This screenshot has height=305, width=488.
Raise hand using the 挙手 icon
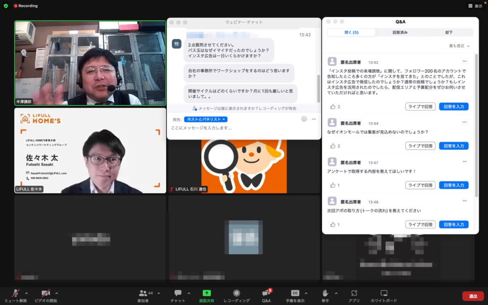tap(326, 293)
